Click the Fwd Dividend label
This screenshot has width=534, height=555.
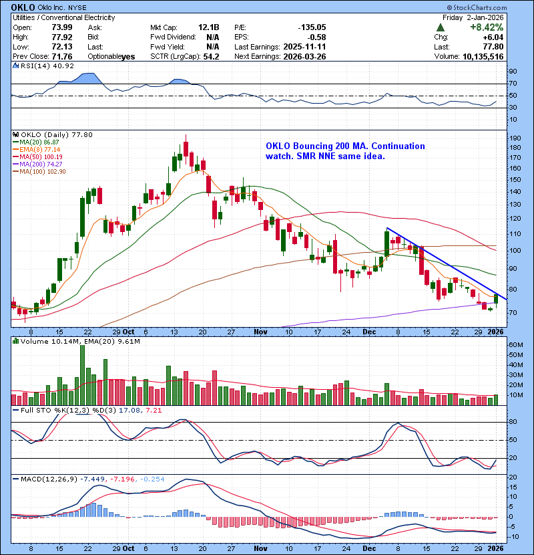[173, 37]
